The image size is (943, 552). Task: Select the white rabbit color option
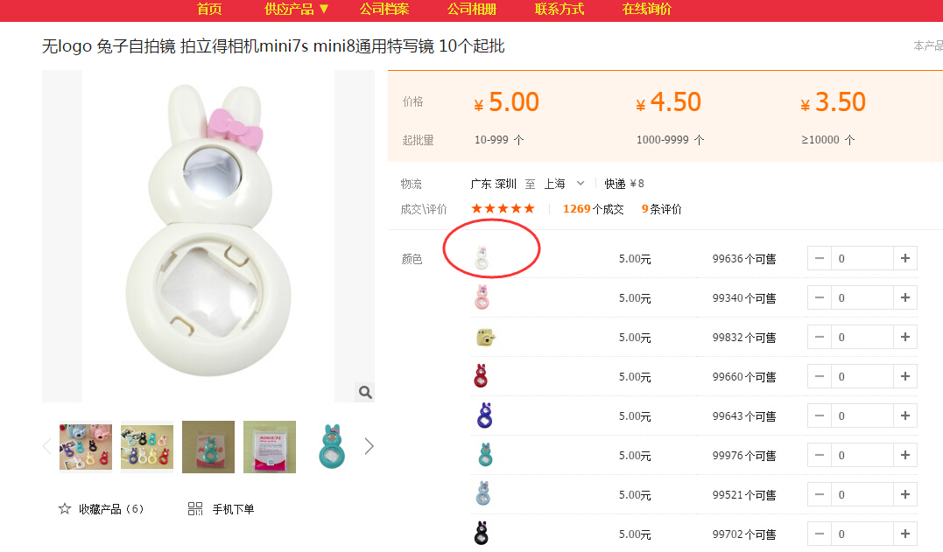click(x=482, y=258)
